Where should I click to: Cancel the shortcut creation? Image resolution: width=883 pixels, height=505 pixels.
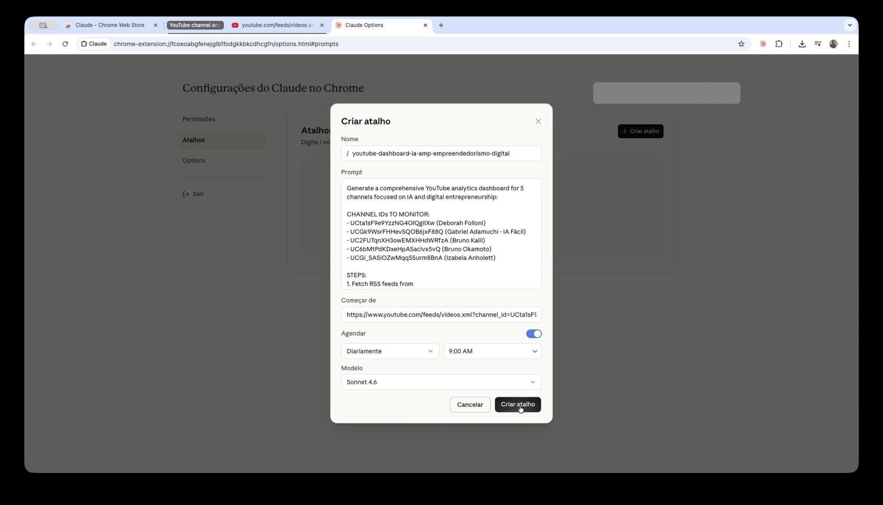pyautogui.click(x=470, y=404)
